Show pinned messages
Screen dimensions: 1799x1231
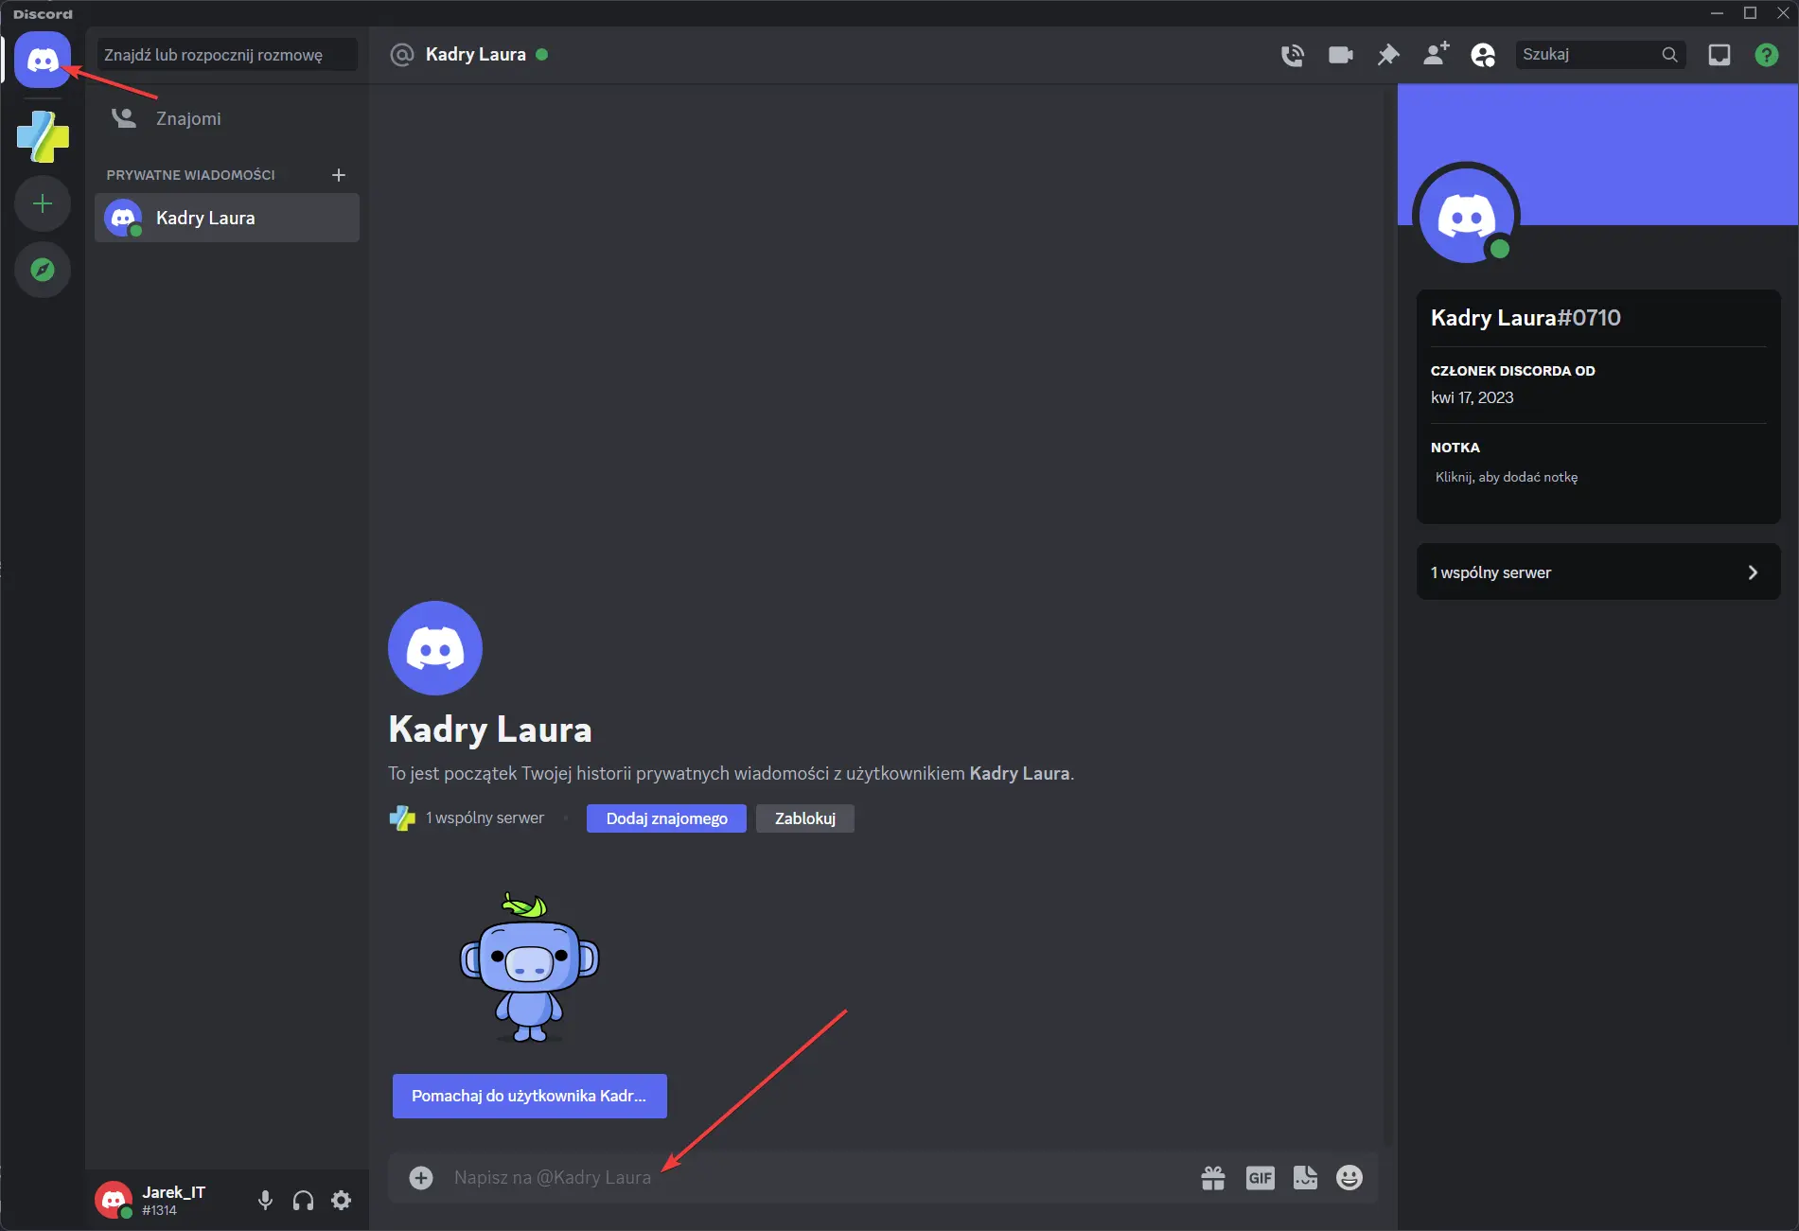tap(1388, 55)
